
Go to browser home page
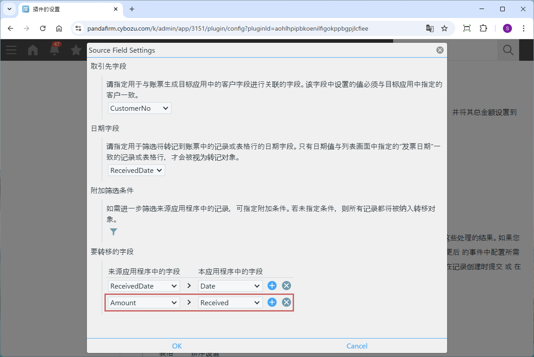point(59,28)
